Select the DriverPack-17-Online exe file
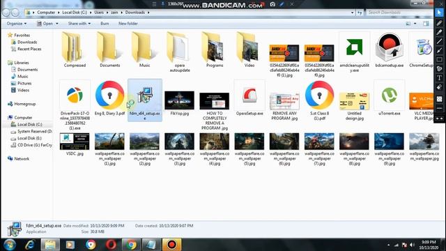 point(75,105)
